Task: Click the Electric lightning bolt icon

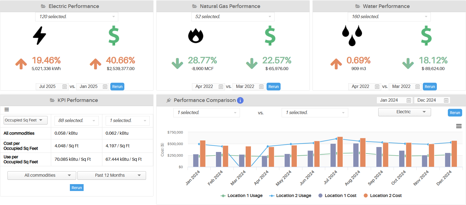Action: [x=39, y=35]
